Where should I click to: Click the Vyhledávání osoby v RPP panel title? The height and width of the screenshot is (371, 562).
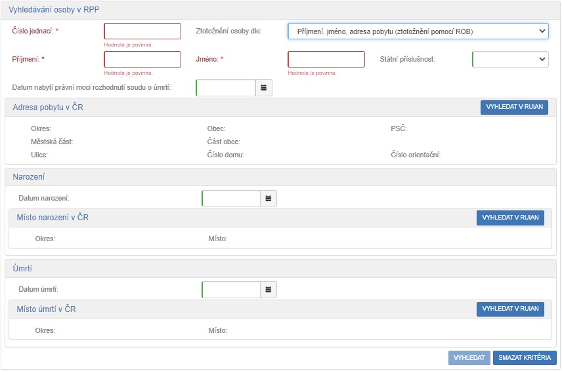pyautogui.click(x=54, y=10)
